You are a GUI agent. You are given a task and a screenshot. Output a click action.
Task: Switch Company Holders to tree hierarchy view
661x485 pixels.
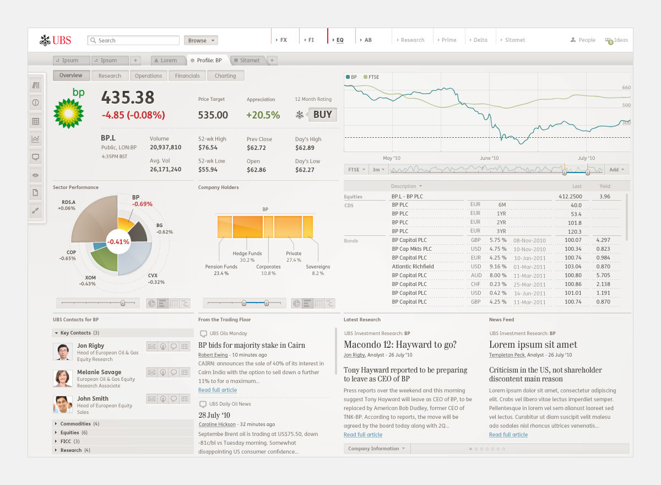[x=329, y=303]
